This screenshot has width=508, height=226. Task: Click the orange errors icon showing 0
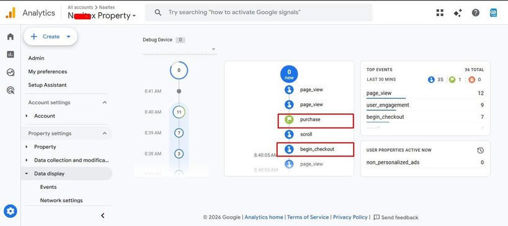pos(471,79)
